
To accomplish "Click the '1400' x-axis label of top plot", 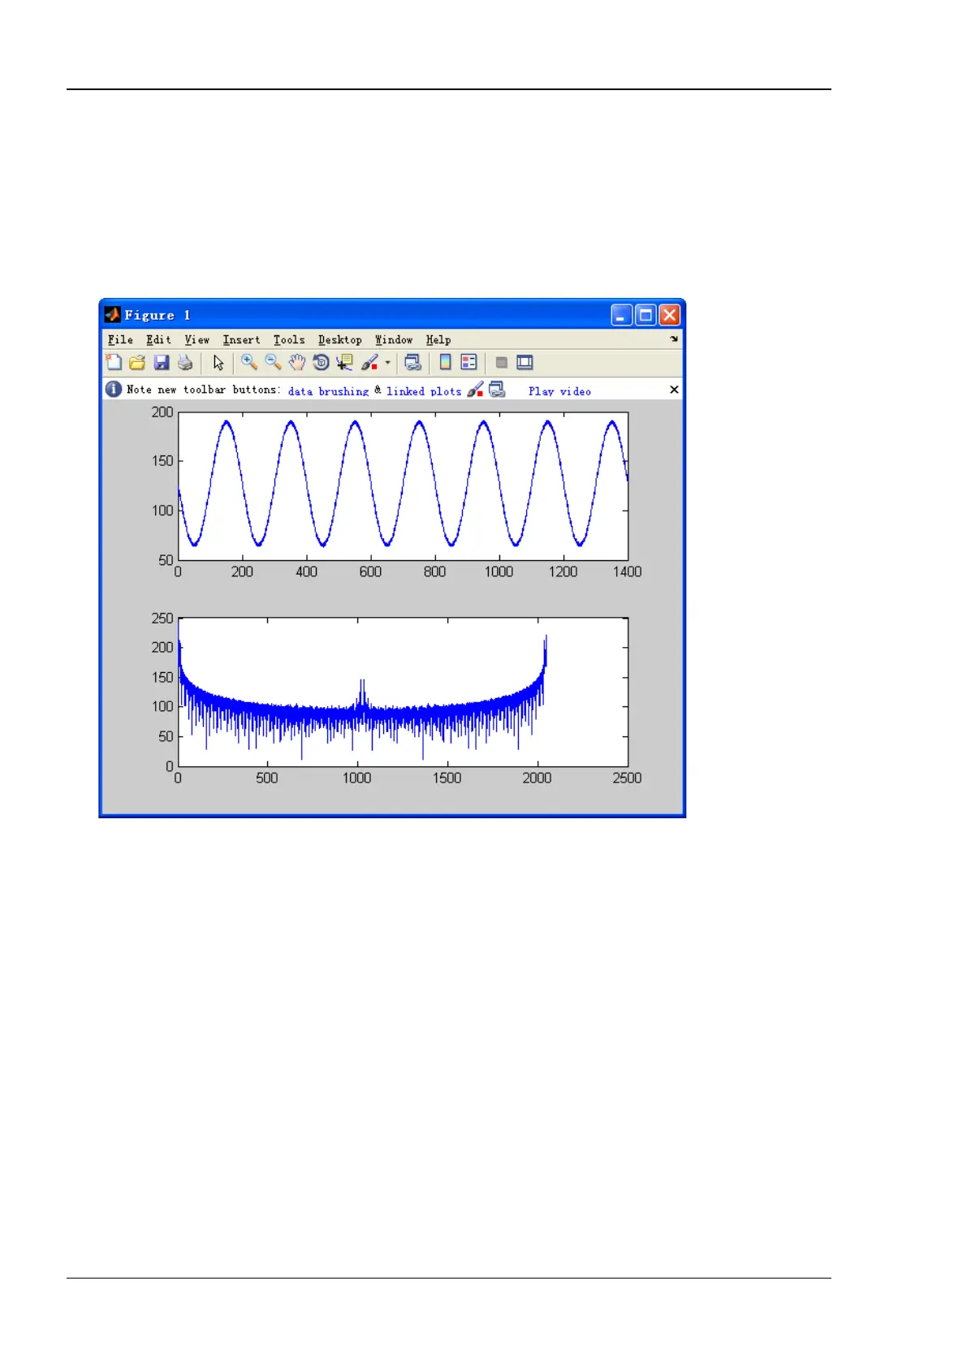I will pos(628,572).
